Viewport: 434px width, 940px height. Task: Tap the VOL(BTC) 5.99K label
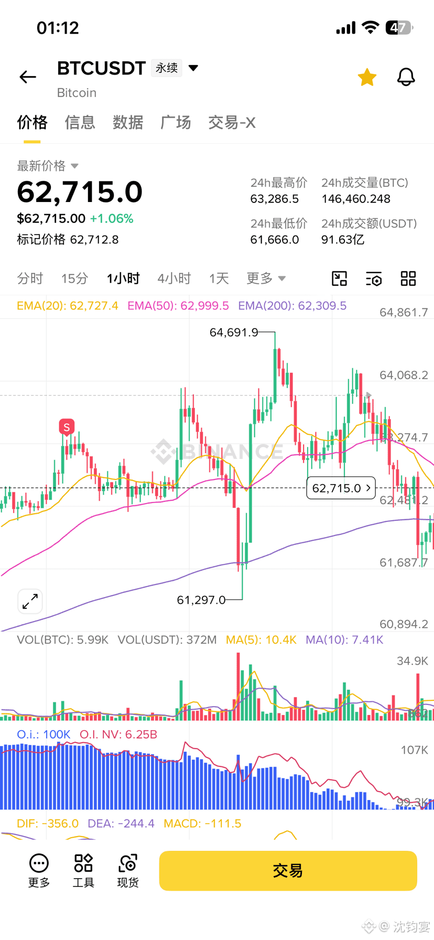tap(62, 640)
